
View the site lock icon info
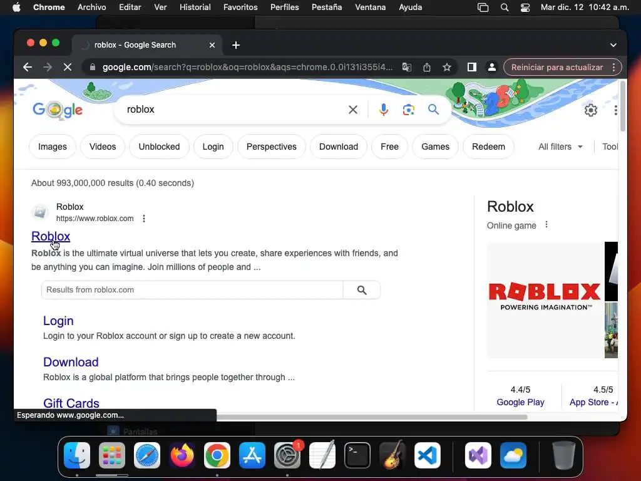93,67
